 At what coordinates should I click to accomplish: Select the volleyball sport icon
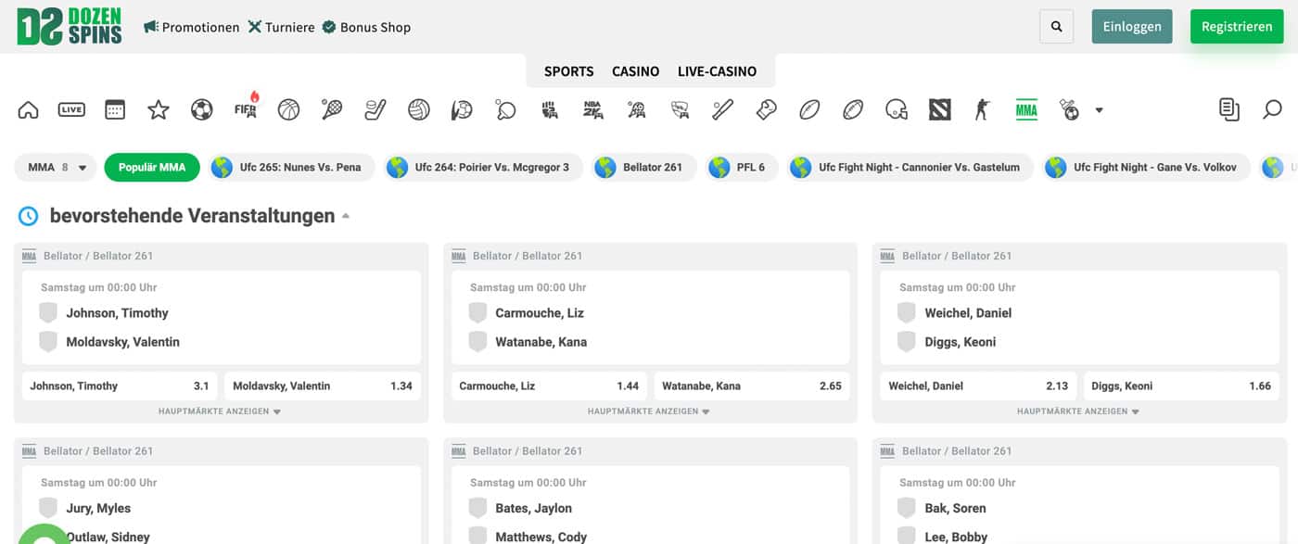[x=419, y=110]
